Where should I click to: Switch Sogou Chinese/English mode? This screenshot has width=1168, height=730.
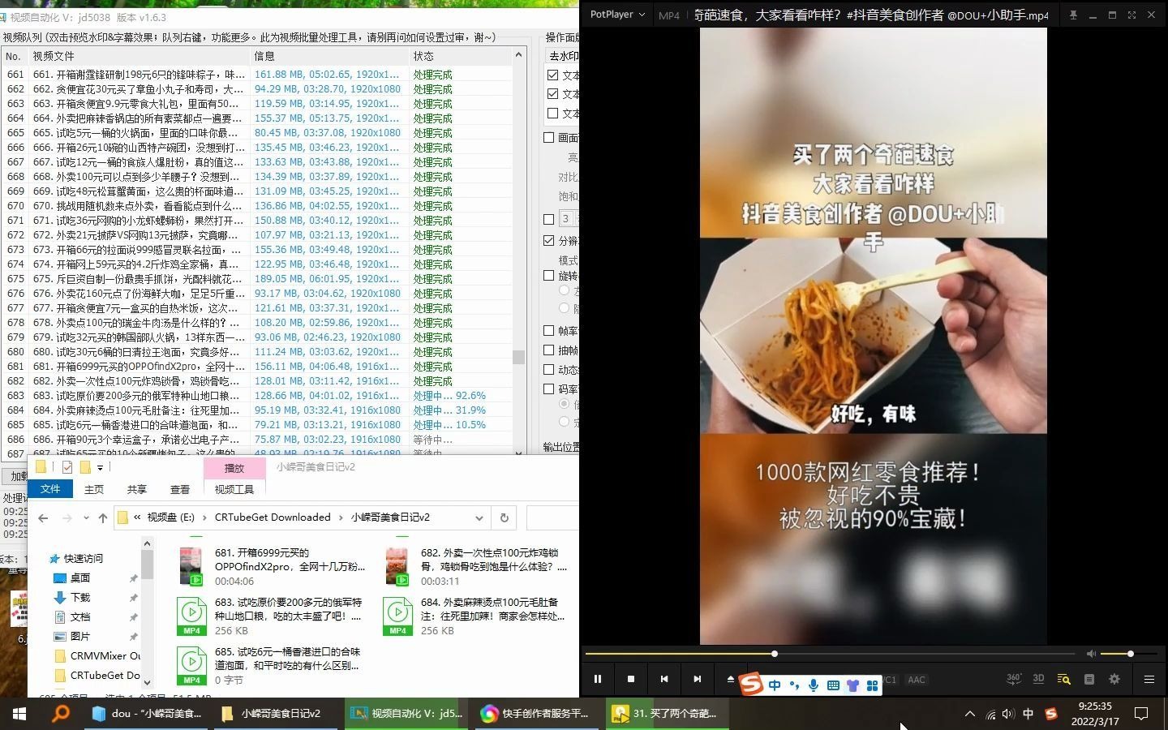(x=775, y=685)
